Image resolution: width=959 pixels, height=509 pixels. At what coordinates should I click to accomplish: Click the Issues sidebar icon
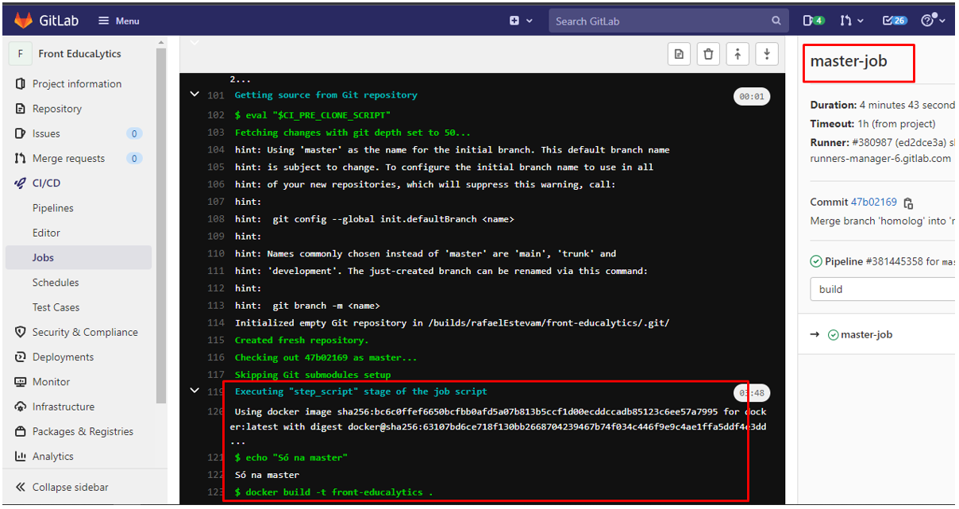tap(21, 133)
